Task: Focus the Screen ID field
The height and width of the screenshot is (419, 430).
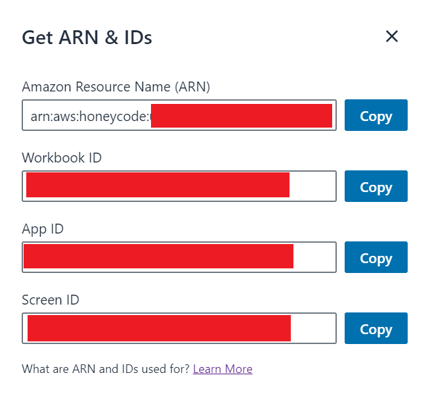Action: pyautogui.click(x=179, y=328)
